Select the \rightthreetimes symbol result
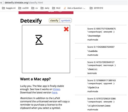 click(99, 106)
